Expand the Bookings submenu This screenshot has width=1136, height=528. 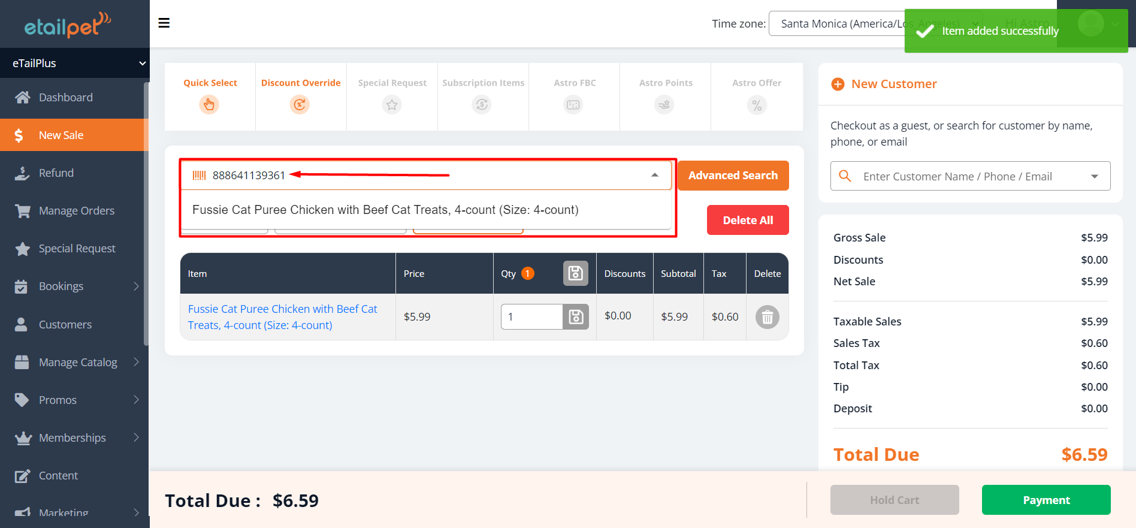[136, 286]
